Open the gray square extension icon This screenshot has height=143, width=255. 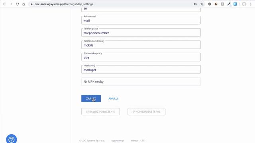(222, 4)
